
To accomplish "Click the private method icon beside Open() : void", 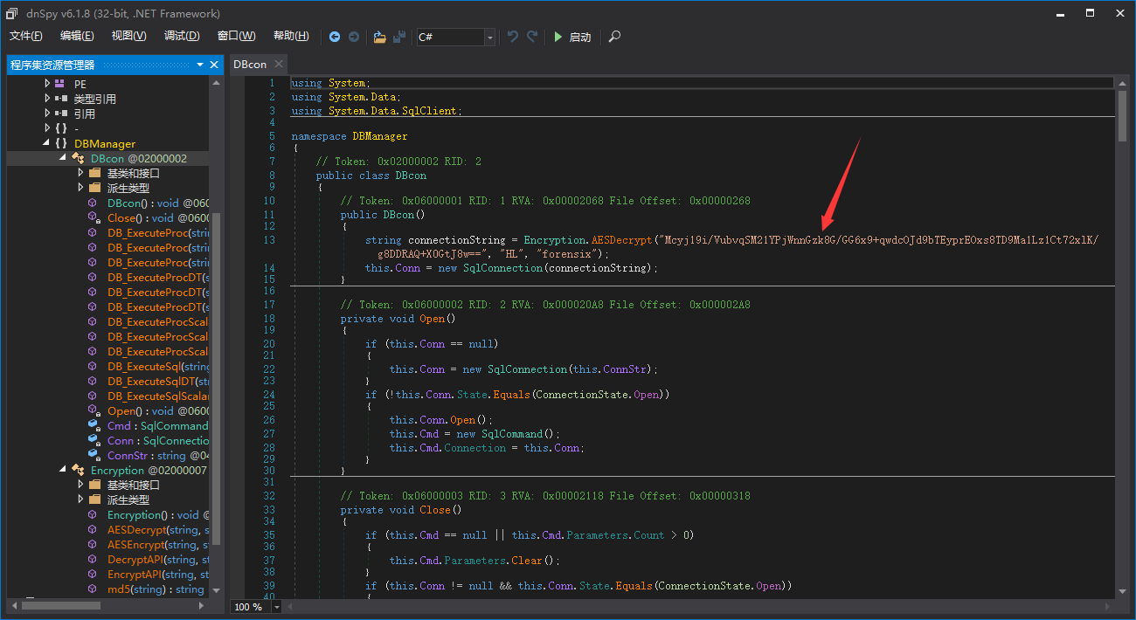I will (94, 410).
